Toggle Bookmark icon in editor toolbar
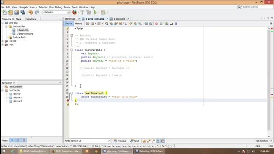Image resolution: width=274 pixels, height=154 pixels. (x=140, y=24)
